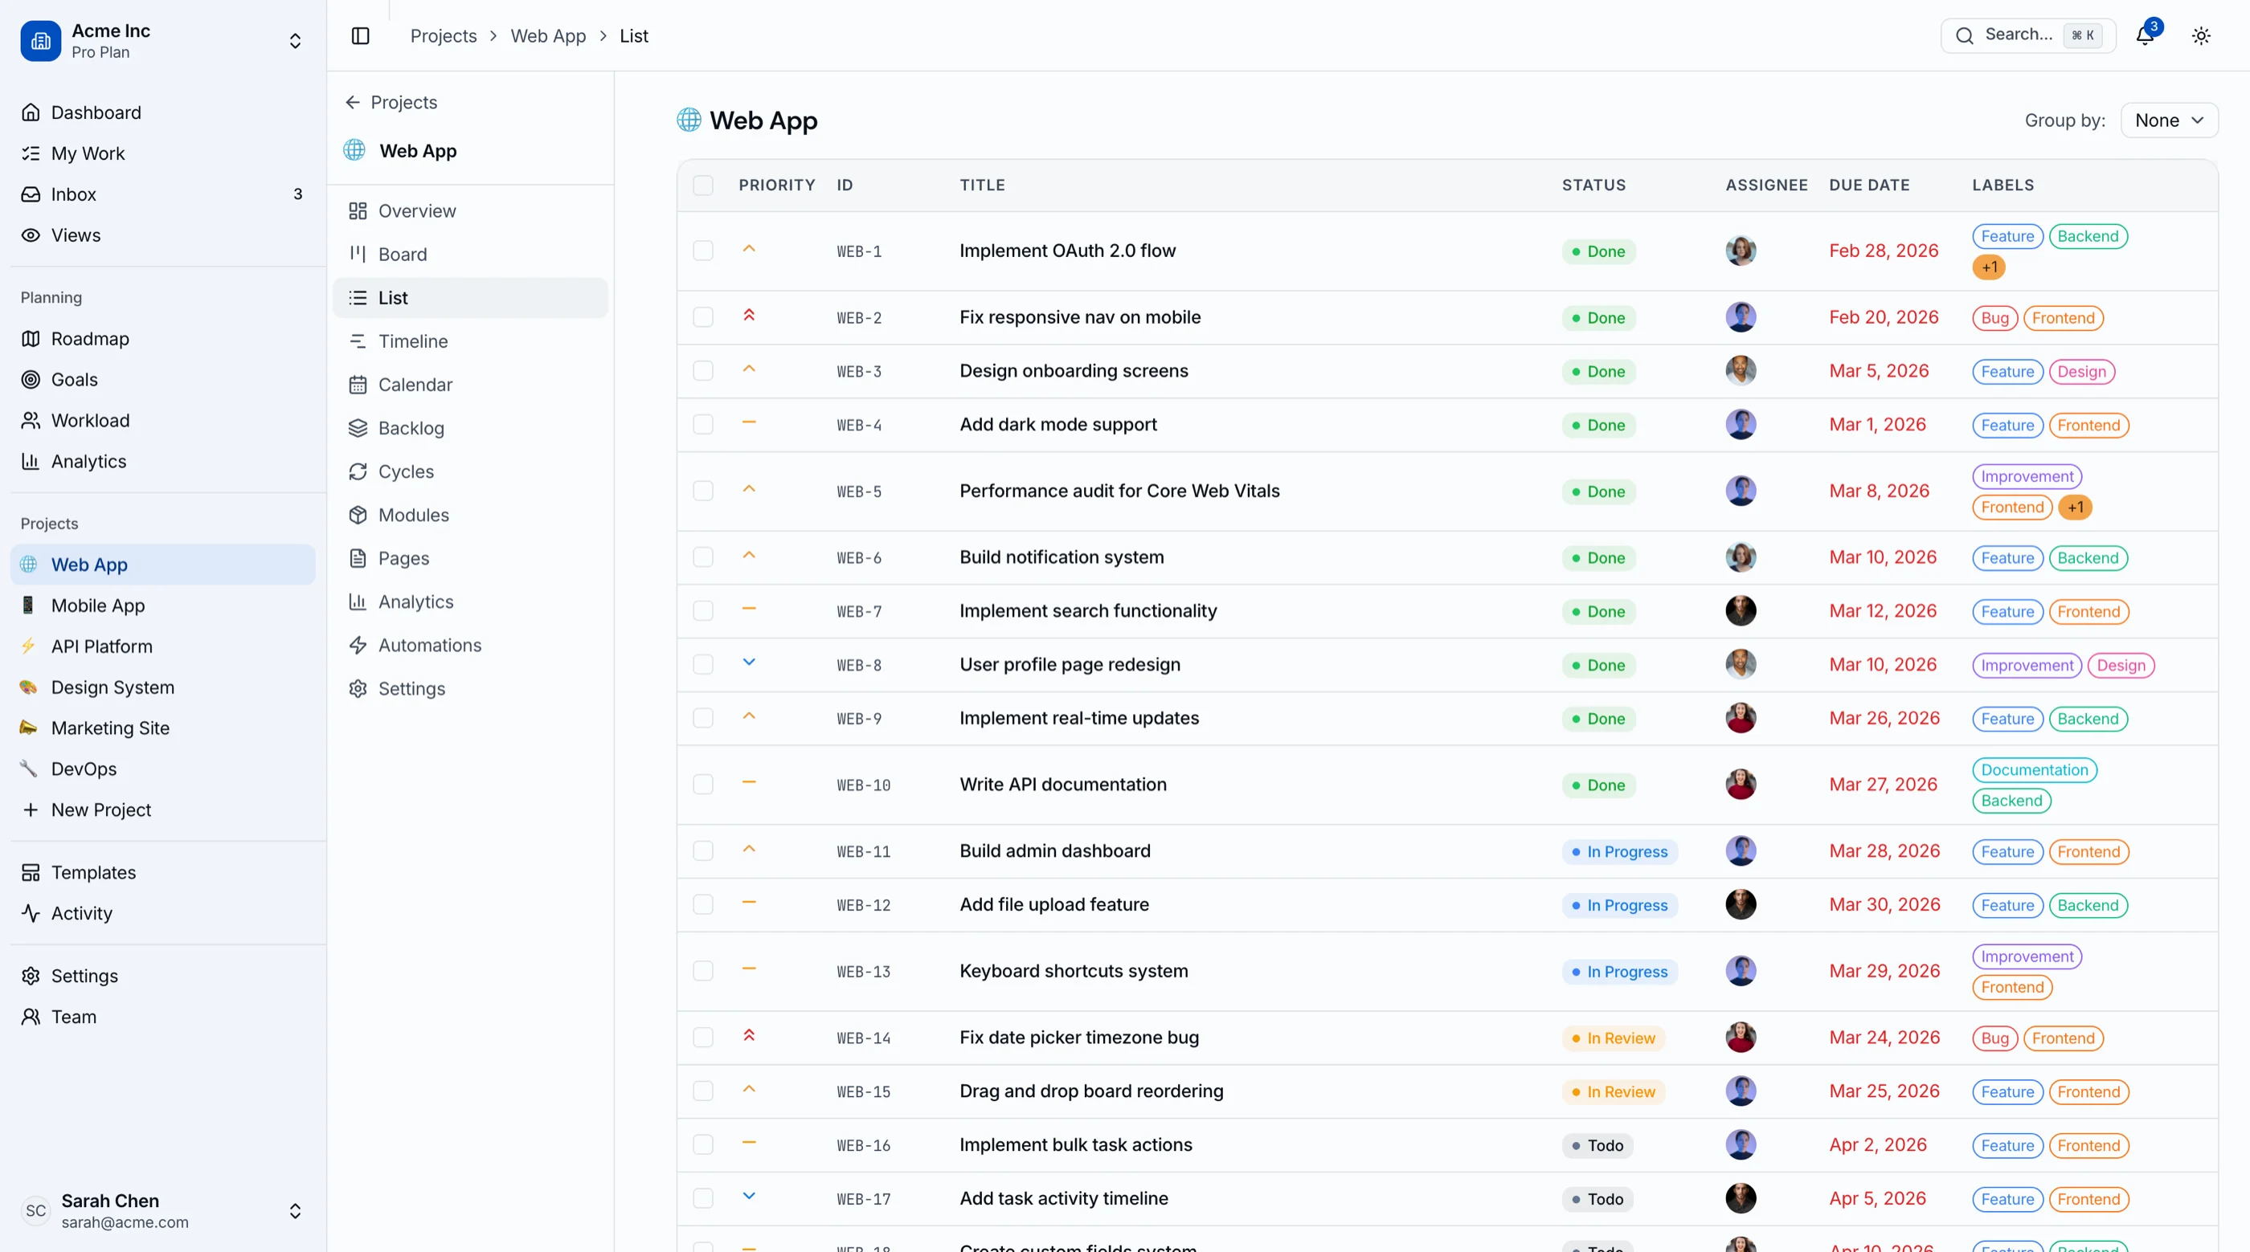Screen dimensions: 2250x1252
Task: Open the Todo status of WEB-17
Action: 1597,1199
